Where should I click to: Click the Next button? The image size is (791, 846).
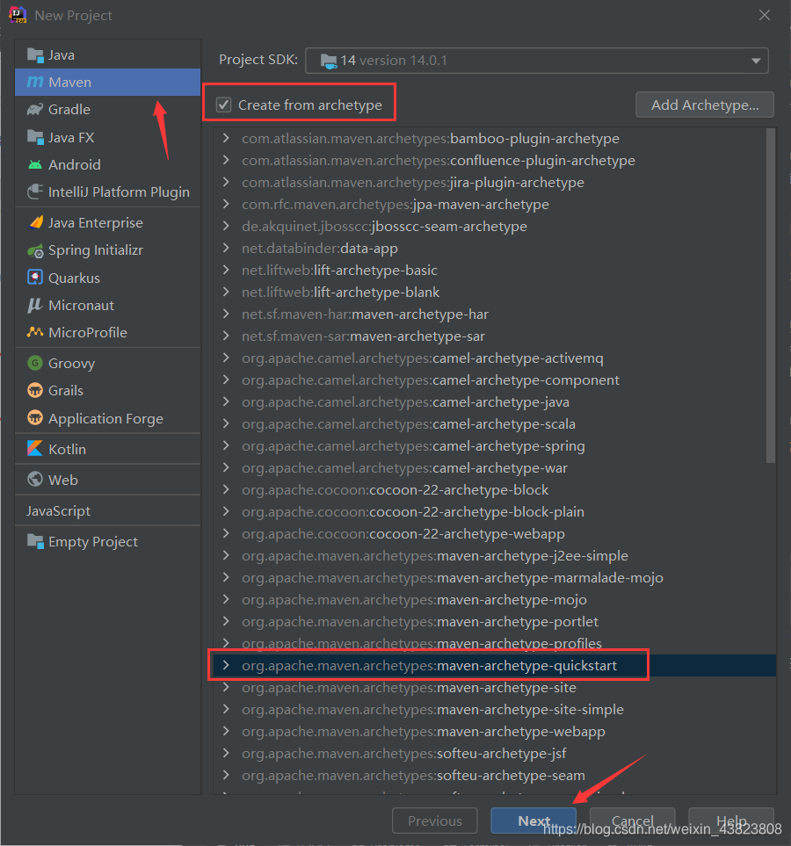click(533, 821)
